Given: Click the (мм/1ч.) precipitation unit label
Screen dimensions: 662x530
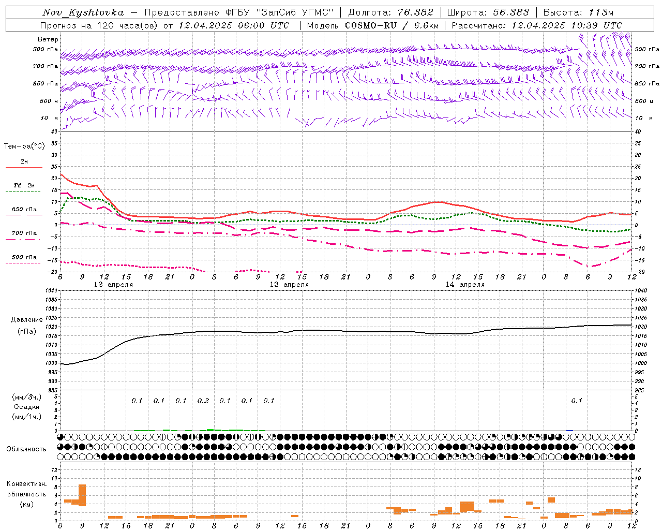Looking at the screenshot, I should point(27,417).
